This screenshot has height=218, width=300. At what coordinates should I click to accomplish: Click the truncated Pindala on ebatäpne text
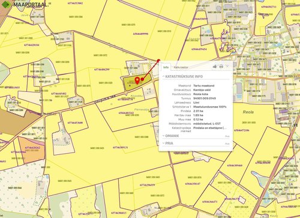point(210,128)
